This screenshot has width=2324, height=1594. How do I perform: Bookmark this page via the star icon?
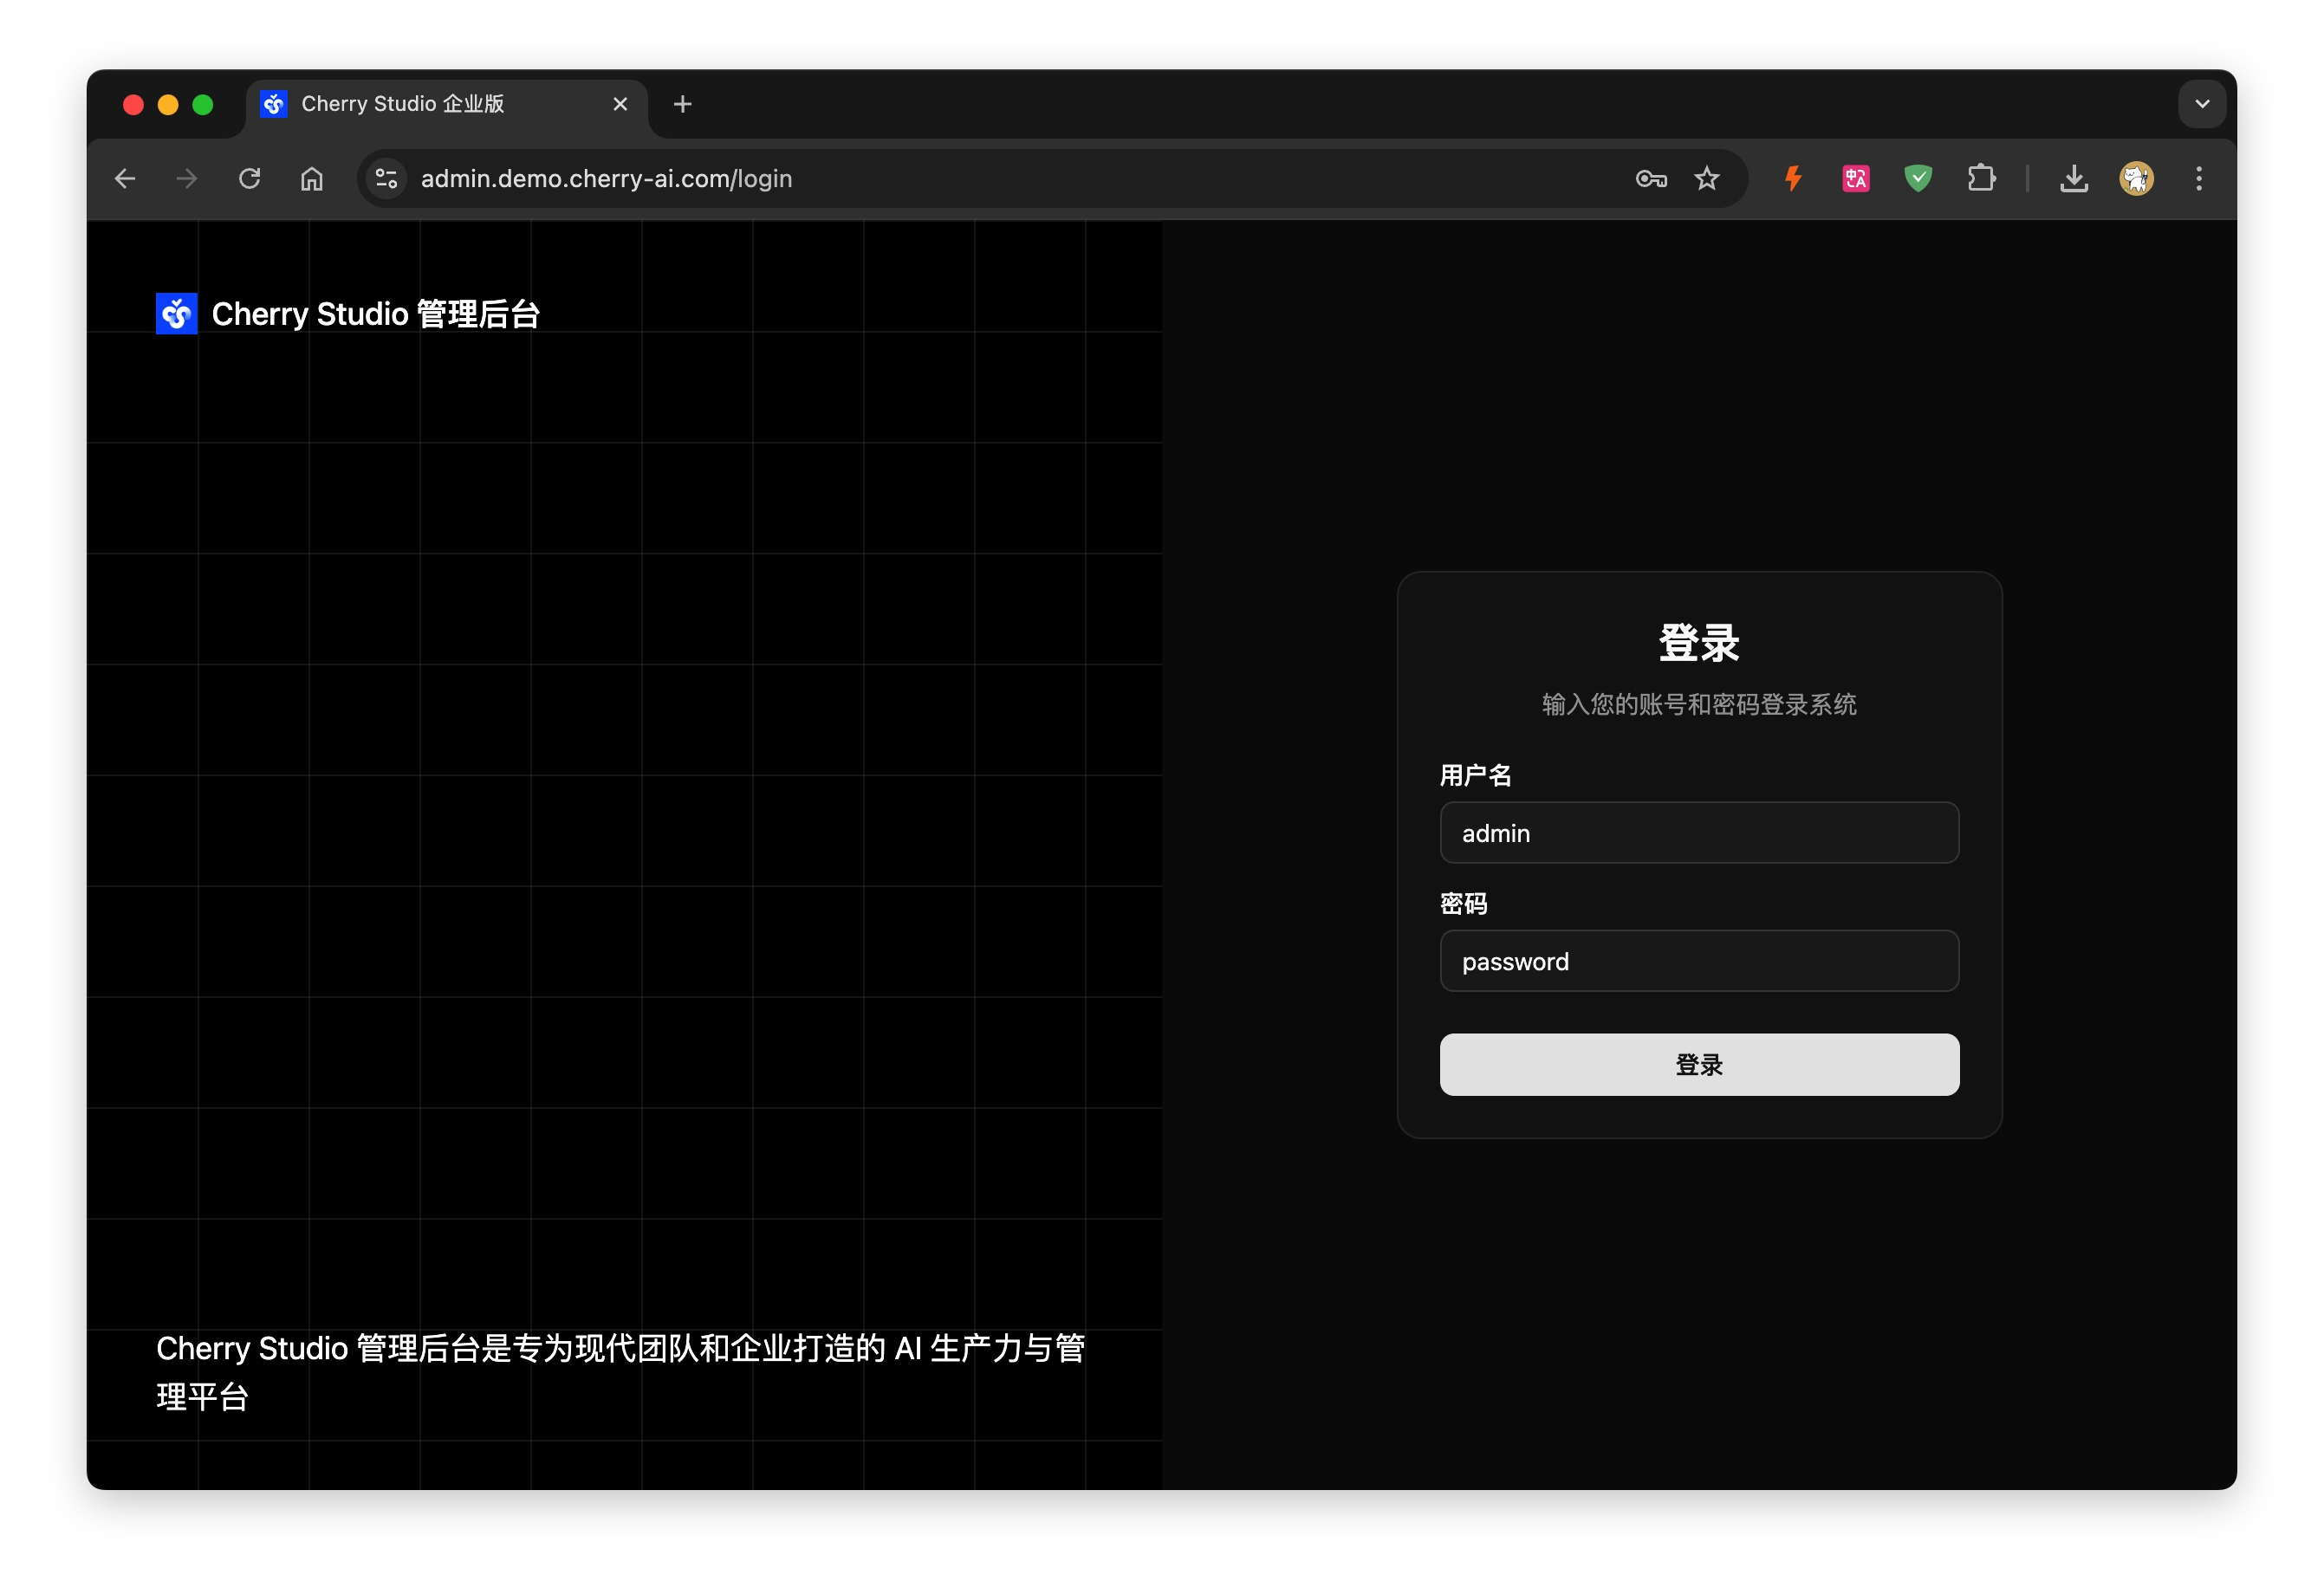click(x=1707, y=178)
